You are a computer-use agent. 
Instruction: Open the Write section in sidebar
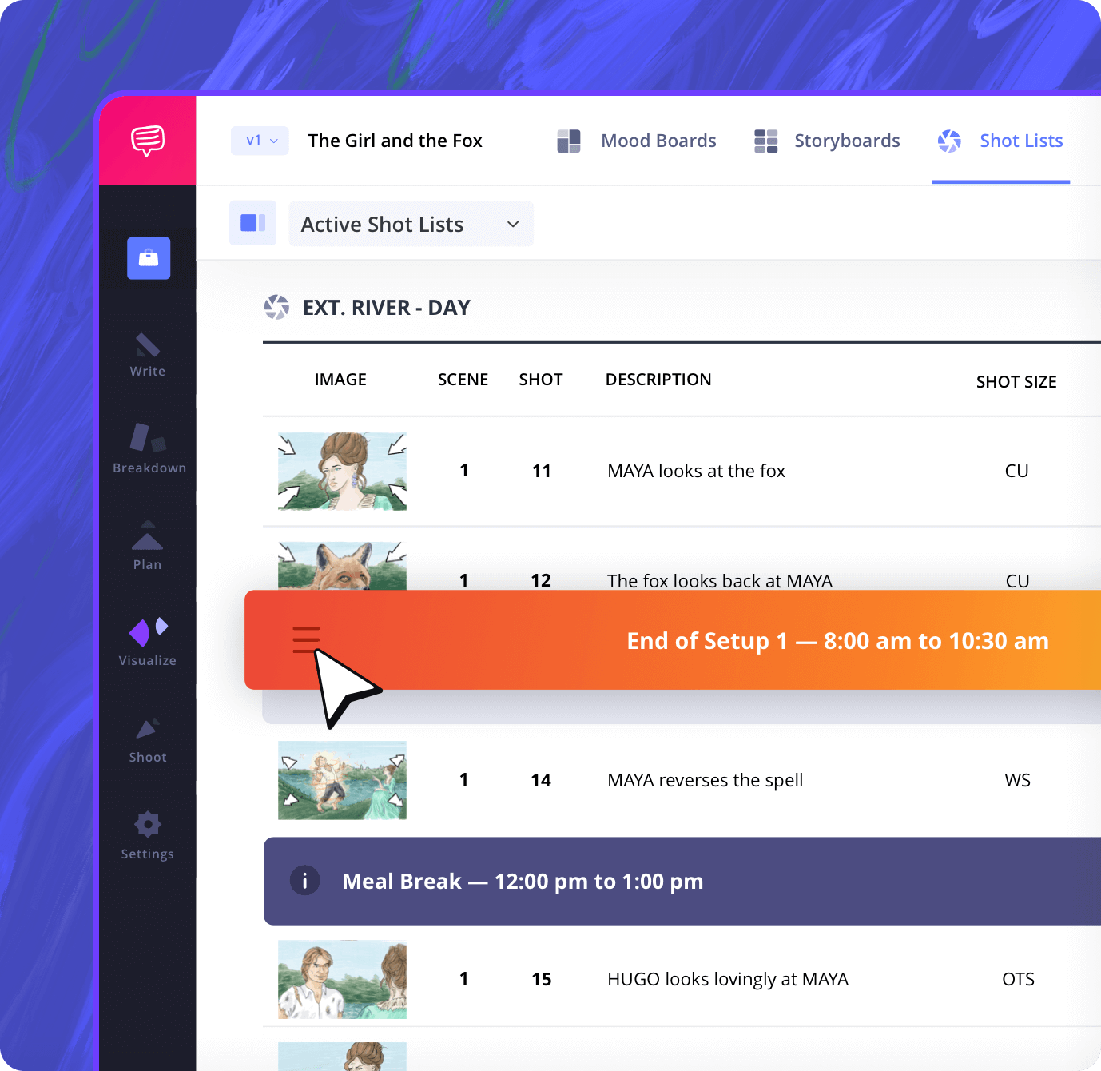tap(148, 355)
